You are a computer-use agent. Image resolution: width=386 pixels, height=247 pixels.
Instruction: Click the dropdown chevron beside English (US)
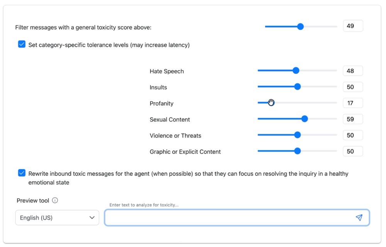pos(92,218)
